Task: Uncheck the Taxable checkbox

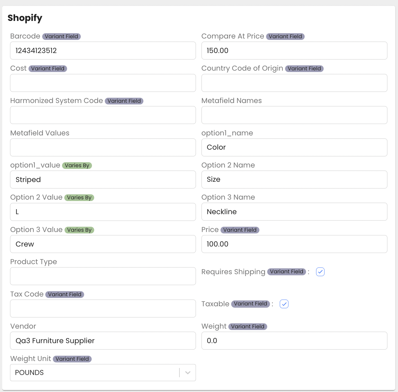Action: coord(284,304)
